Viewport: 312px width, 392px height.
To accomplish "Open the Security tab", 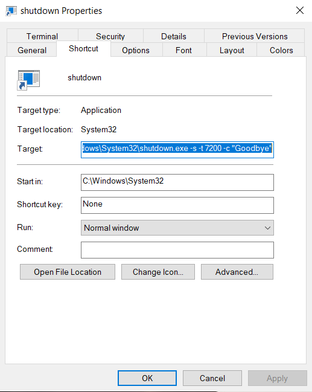I will pos(110,36).
